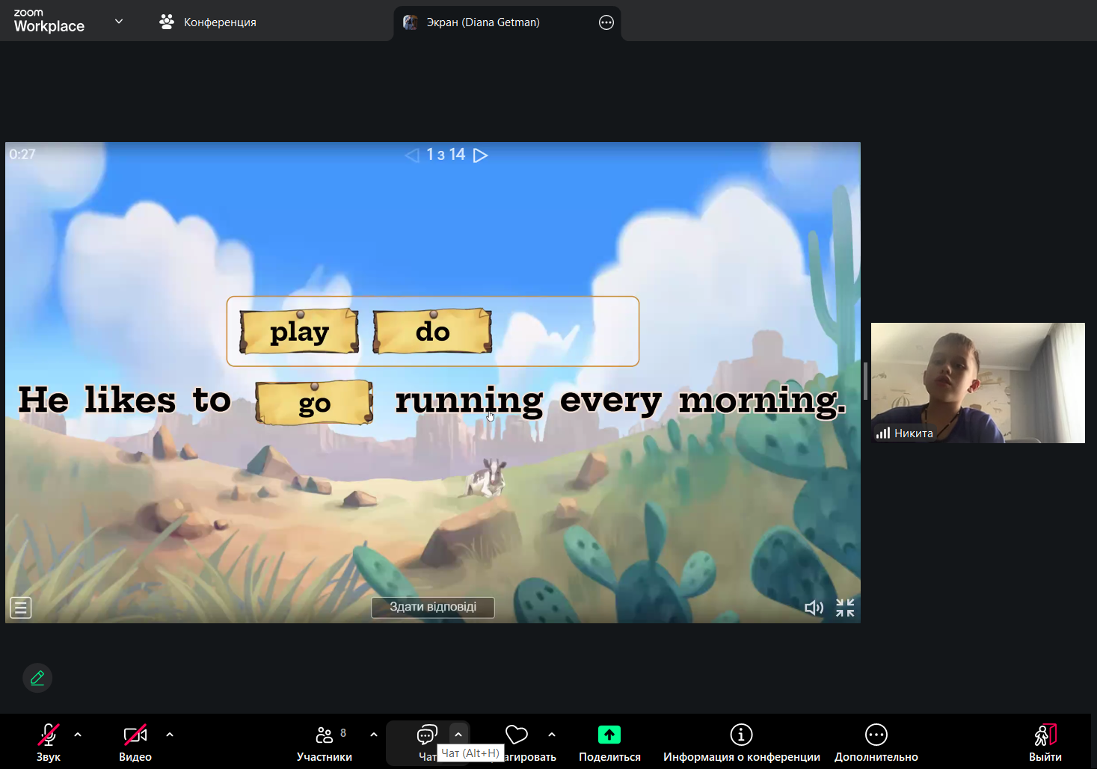Click the word 'running' in the sentence
Screen dimensions: 1097x769
click(x=469, y=401)
